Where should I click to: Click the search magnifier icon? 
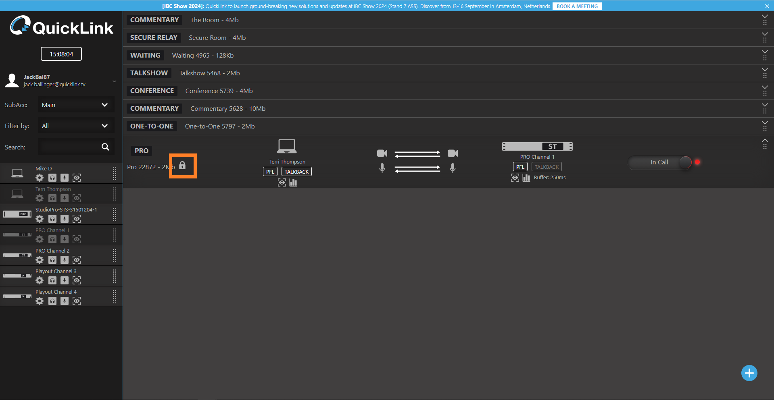coord(105,147)
